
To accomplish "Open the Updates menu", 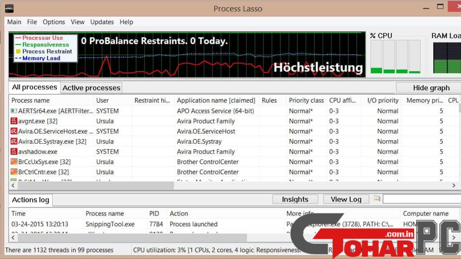I will coord(102,22).
